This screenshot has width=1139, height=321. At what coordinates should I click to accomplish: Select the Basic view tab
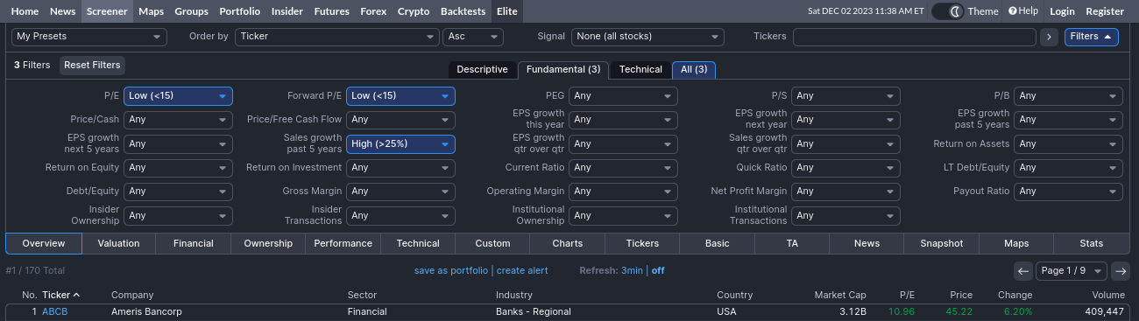[x=717, y=243]
